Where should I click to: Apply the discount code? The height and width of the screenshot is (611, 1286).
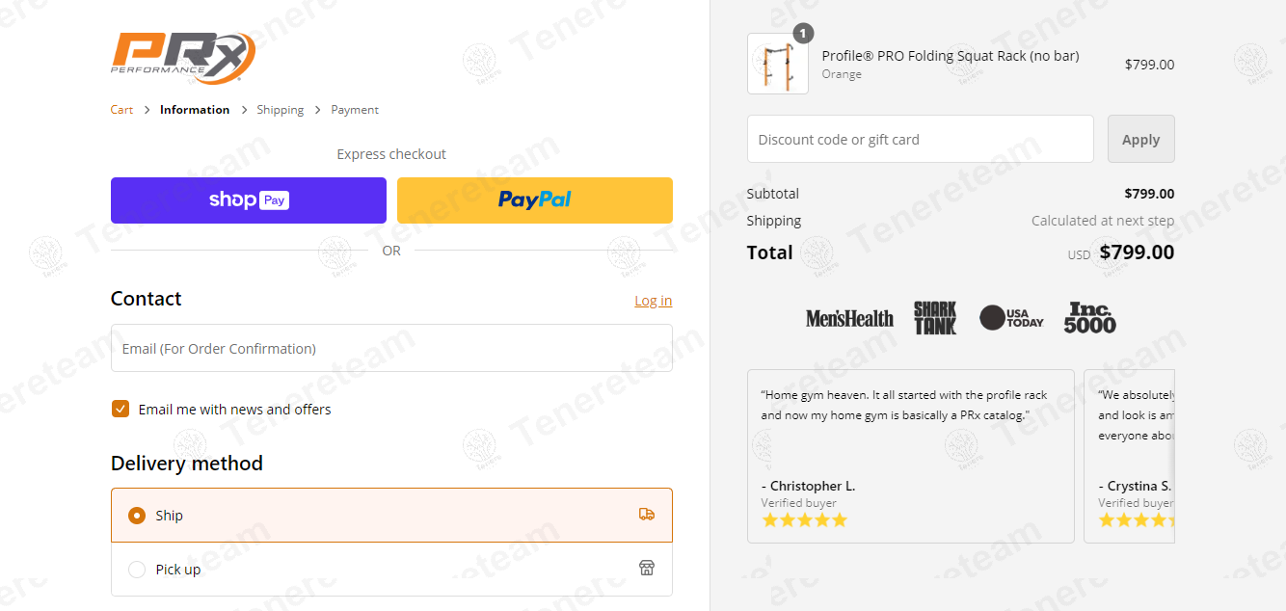pyautogui.click(x=1140, y=139)
